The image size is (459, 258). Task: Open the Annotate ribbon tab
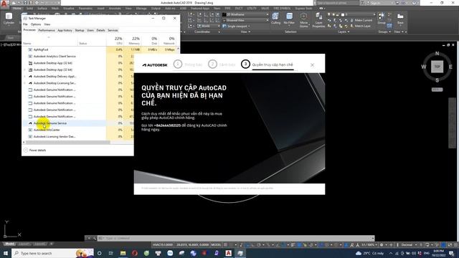[115, 8]
